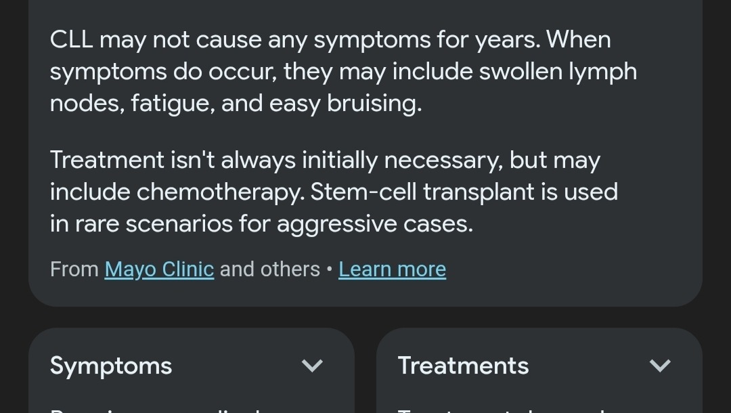The width and height of the screenshot is (731, 413).
Task: Select the paragraph starting 'CLL may not cause'
Action: pyautogui.click(x=344, y=71)
